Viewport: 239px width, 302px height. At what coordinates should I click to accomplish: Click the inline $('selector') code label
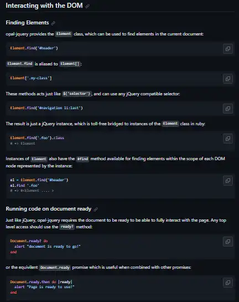pyautogui.click(x=77, y=94)
